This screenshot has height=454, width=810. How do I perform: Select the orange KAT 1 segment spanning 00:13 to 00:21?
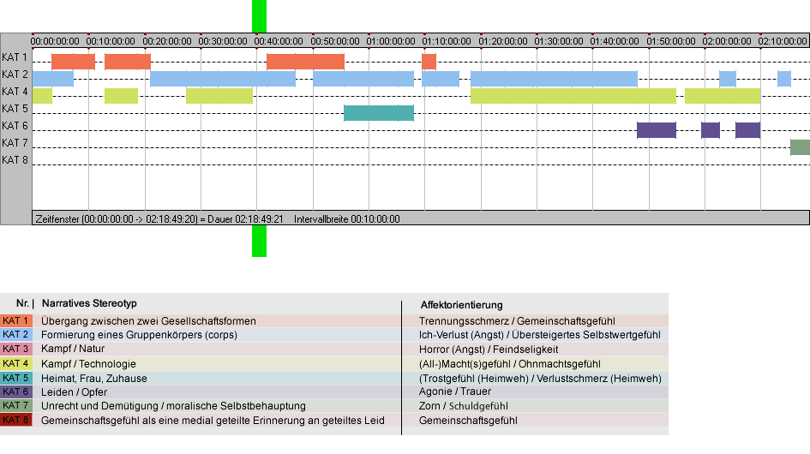pyautogui.click(x=128, y=62)
